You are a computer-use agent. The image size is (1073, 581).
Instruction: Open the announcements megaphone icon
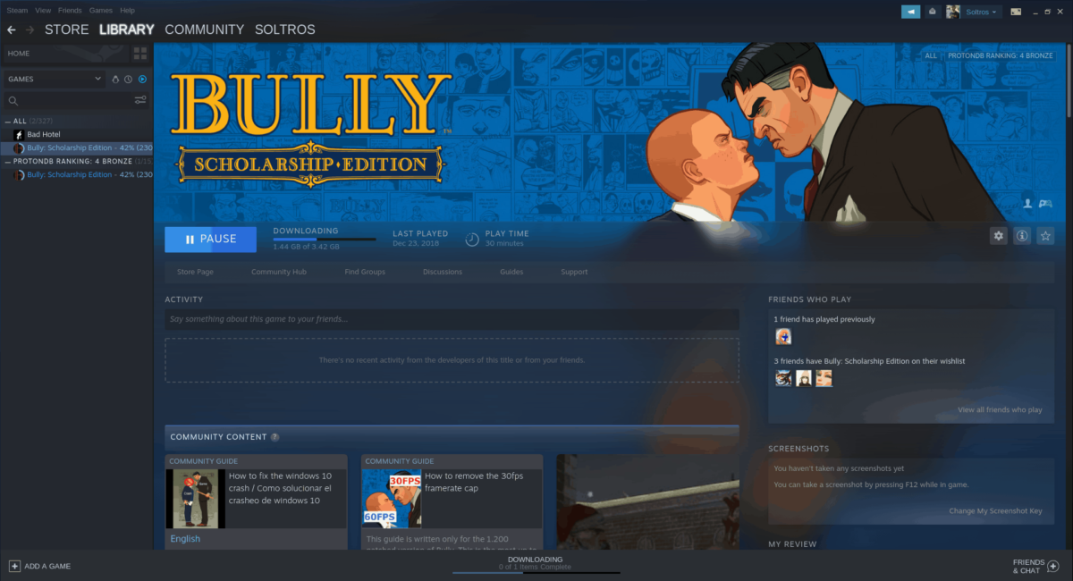click(909, 12)
